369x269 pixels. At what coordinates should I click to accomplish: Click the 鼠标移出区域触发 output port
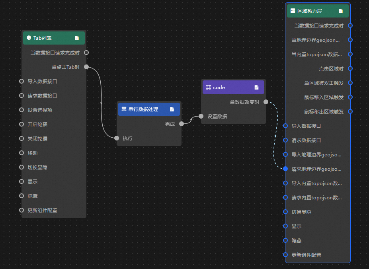(x=350, y=111)
